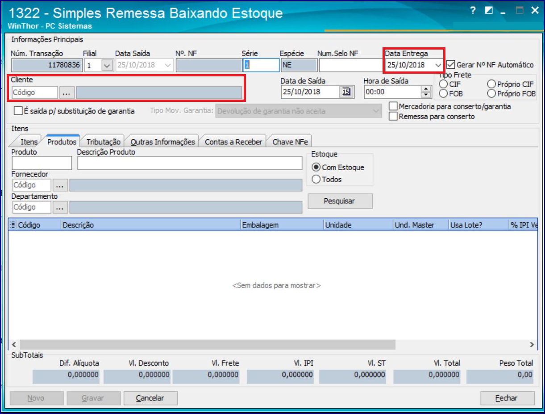The image size is (545, 414).
Task: Open Cliente lookup ellipsis button
Action: [67, 92]
